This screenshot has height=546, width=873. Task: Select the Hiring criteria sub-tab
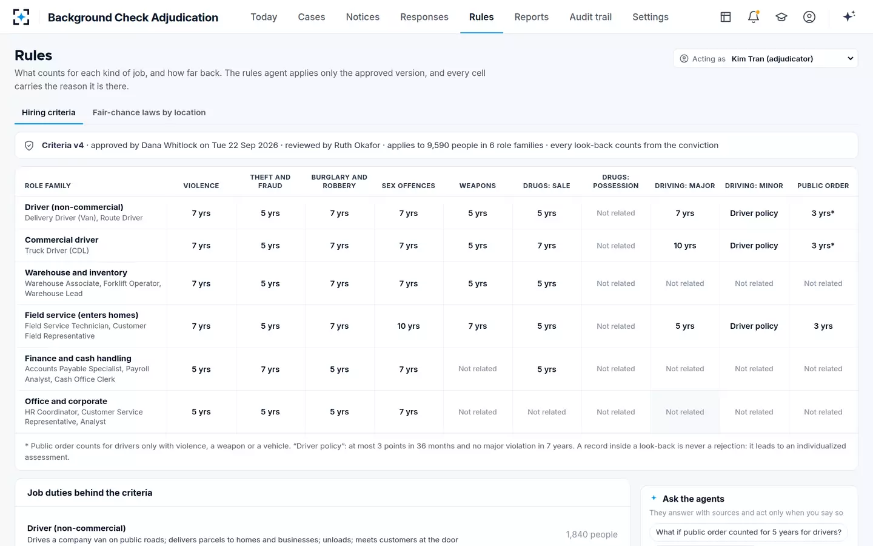click(x=48, y=112)
